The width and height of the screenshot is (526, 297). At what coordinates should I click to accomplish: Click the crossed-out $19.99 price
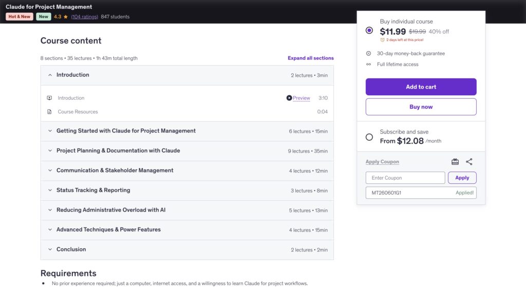(x=417, y=31)
